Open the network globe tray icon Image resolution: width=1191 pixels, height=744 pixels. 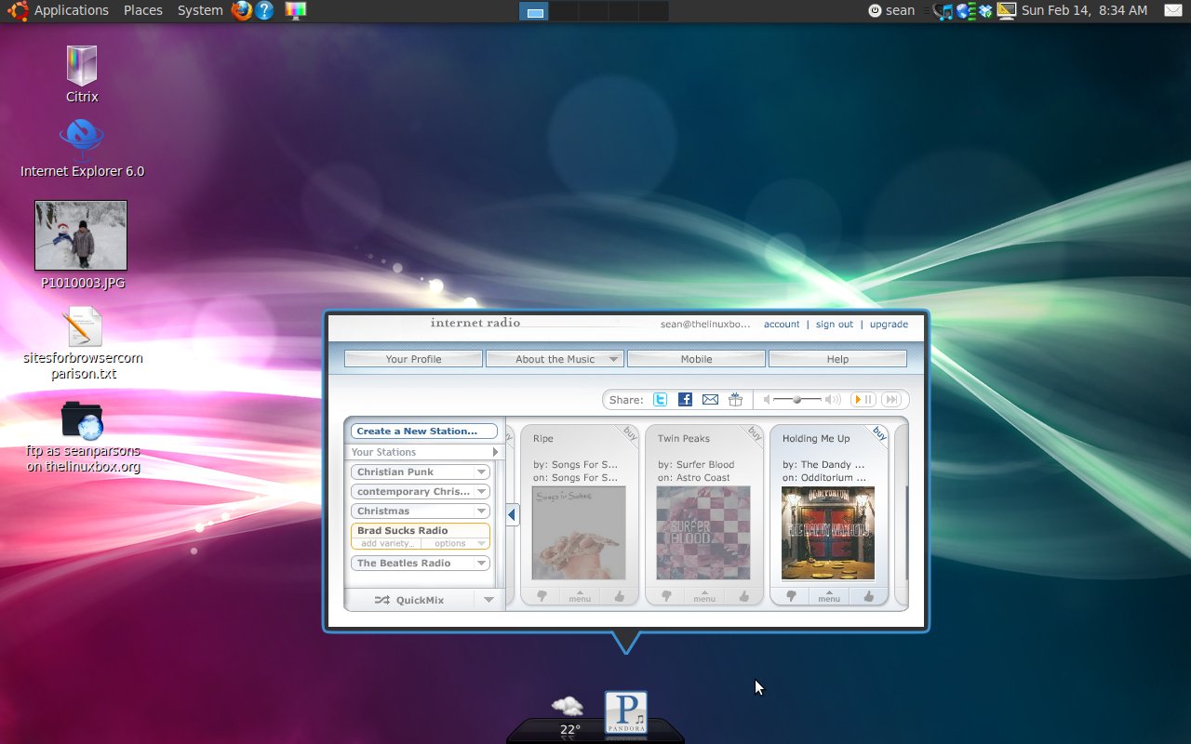click(x=966, y=11)
